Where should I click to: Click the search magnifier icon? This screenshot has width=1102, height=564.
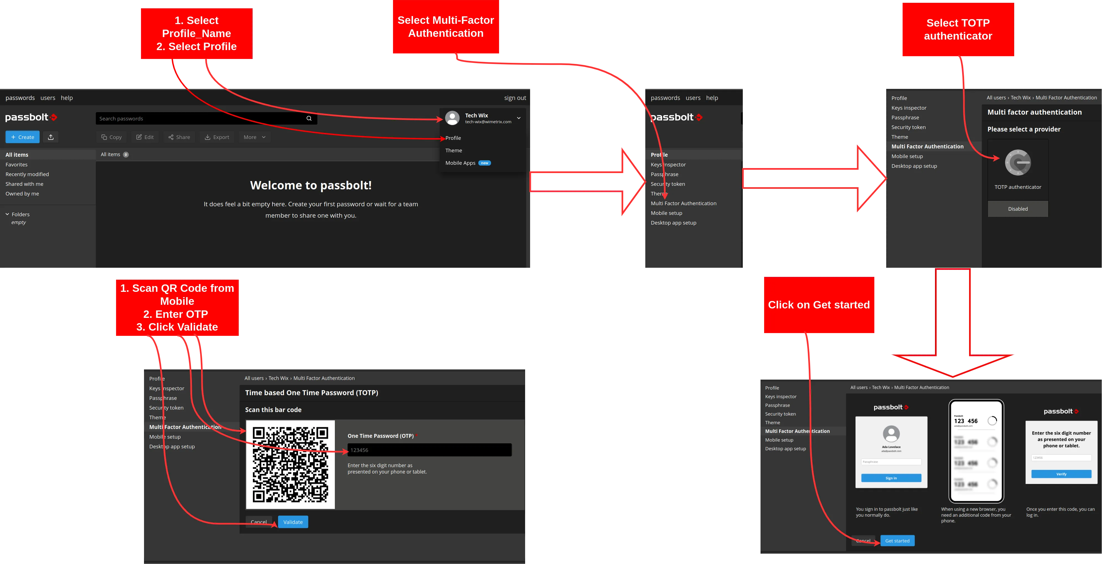tap(309, 119)
